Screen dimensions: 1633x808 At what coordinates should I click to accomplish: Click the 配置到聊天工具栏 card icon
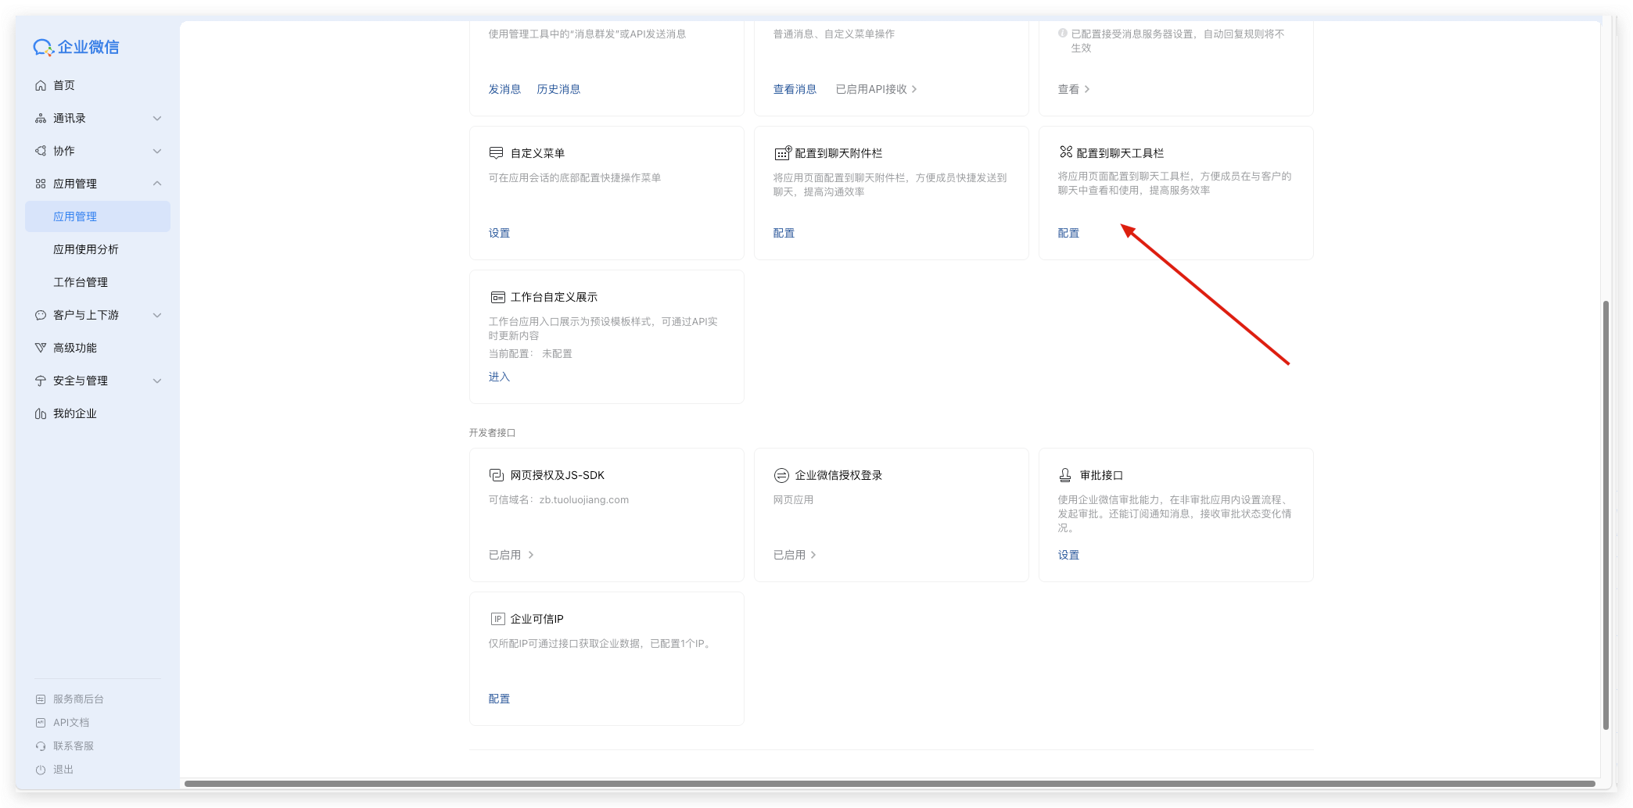pyautogui.click(x=1065, y=152)
